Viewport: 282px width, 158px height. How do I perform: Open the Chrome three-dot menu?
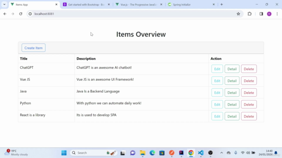[277, 14]
